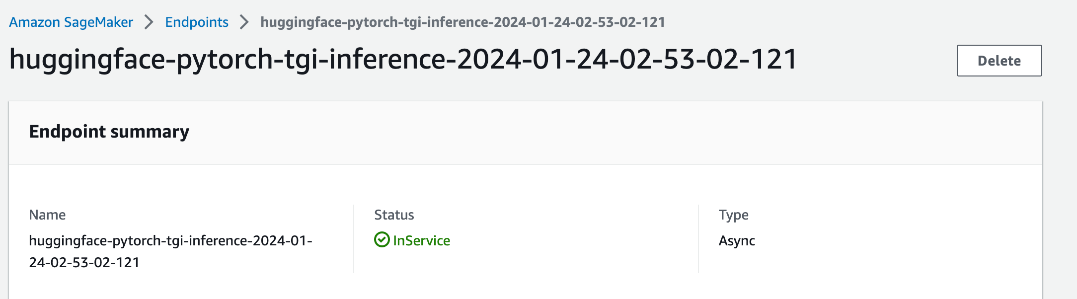Click first line of the Name value

coord(170,241)
